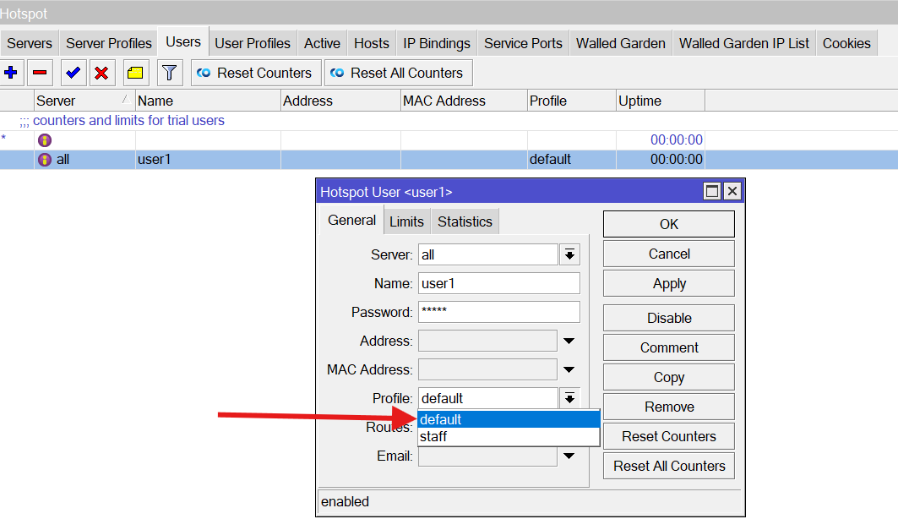Click the blue checkmark enable icon
Image resolution: width=898 pixels, height=530 pixels.
pos(73,73)
